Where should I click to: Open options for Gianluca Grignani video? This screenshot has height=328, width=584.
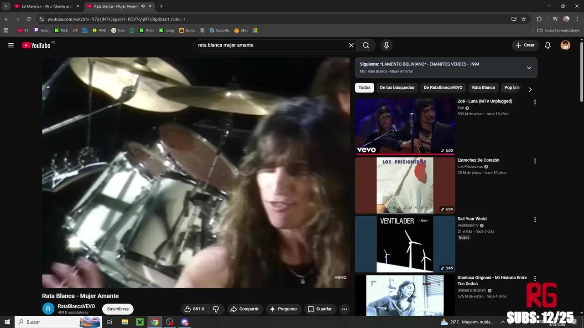[x=535, y=278]
